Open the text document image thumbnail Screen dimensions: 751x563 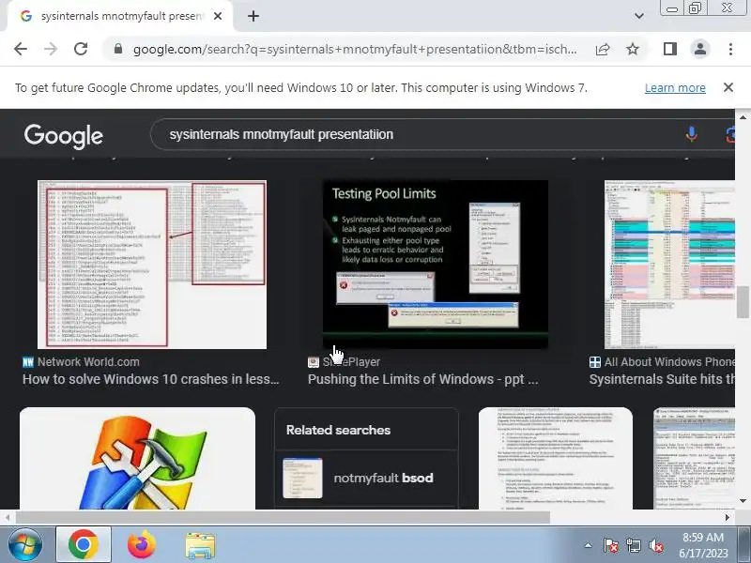(x=556, y=458)
